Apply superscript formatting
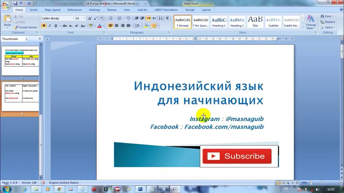Image resolution: width=344 pixels, height=193 pixels. click(77, 26)
